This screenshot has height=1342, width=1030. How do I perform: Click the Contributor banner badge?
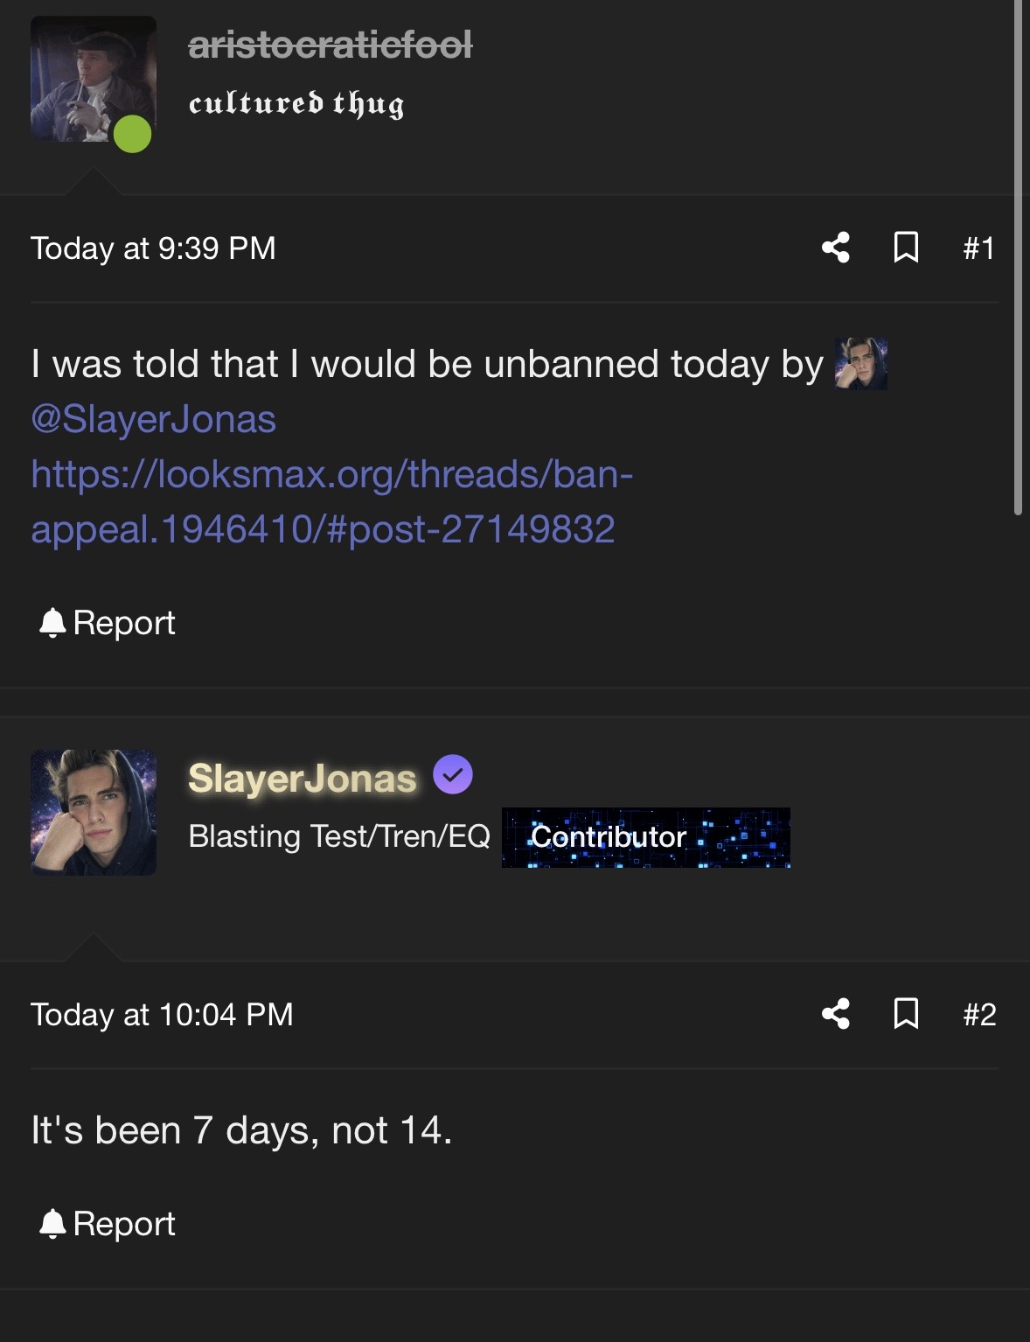[645, 837]
